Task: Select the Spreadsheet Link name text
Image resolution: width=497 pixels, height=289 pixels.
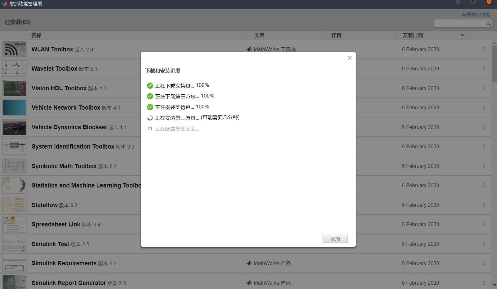Action: click(x=56, y=224)
